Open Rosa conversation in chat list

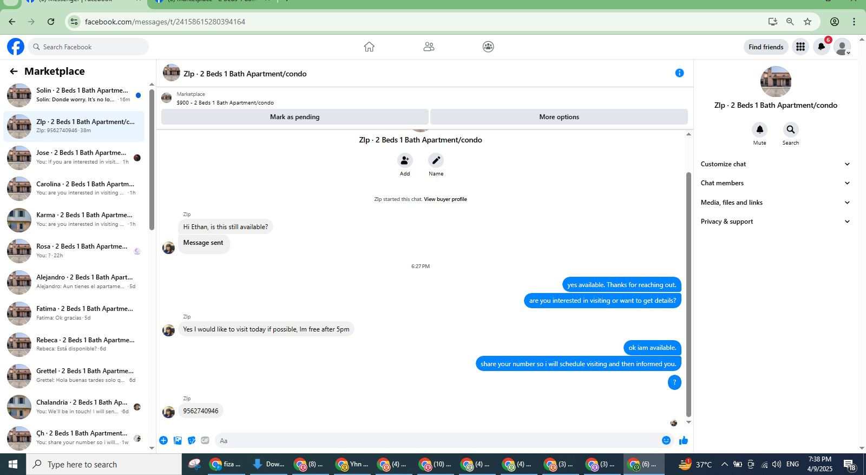point(74,251)
